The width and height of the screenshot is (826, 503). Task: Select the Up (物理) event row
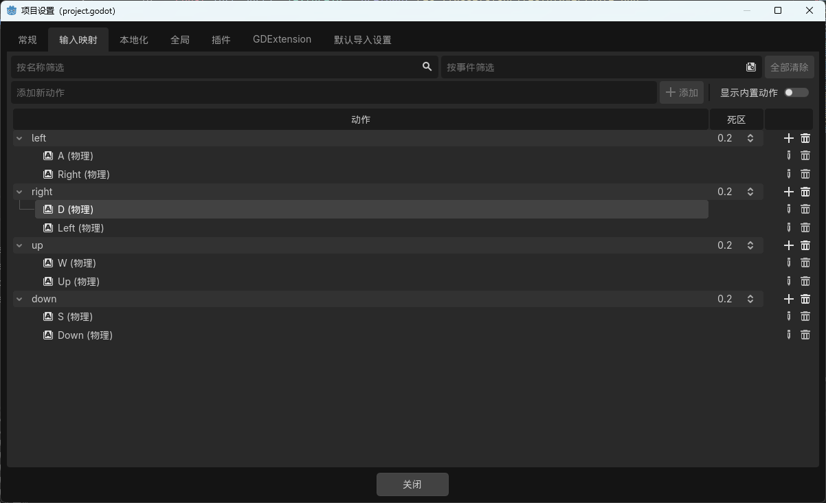372,282
